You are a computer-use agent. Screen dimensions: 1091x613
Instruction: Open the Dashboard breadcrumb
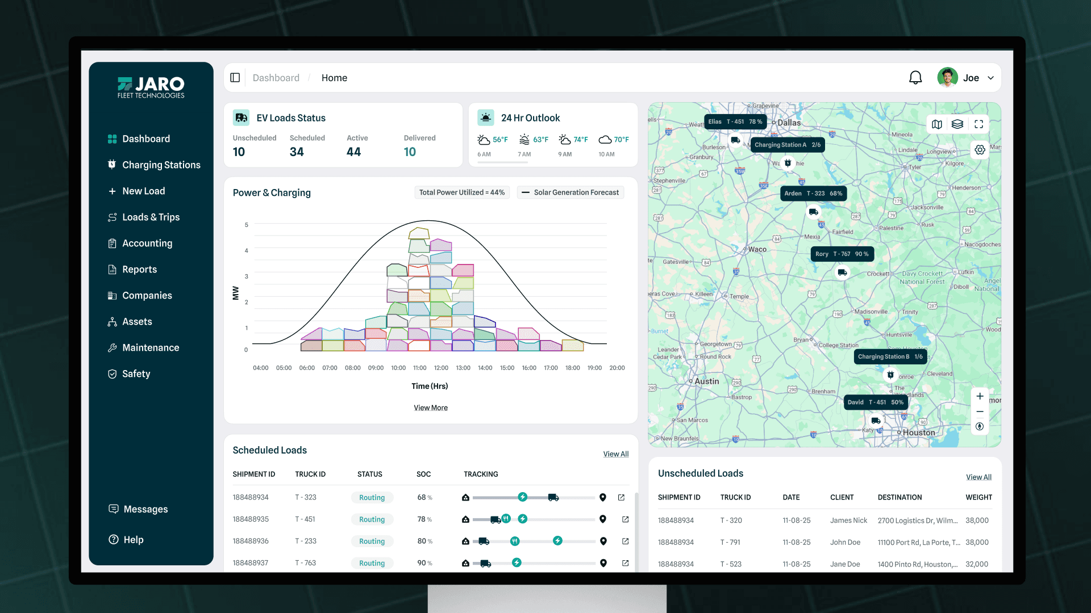[276, 78]
